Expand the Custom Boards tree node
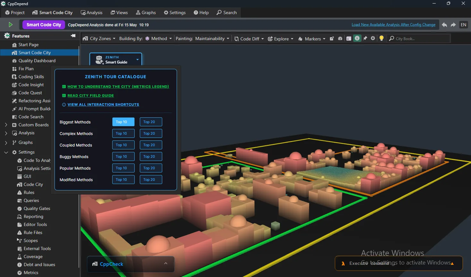The height and width of the screenshot is (277, 471). (x=6, y=125)
